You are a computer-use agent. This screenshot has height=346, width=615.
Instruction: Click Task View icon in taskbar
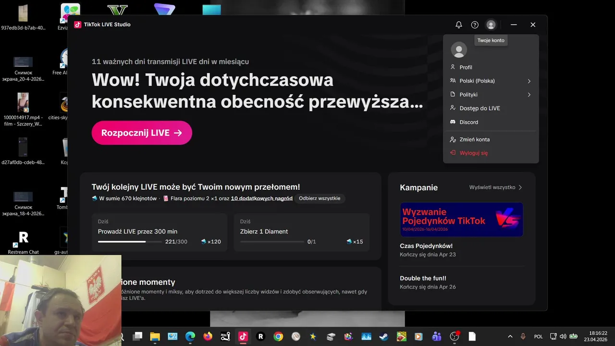[137, 336]
